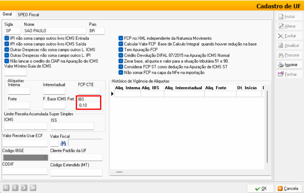The height and width of the screenshot is (193, 304).
Task: Go to next record navigation arrow
Action: (x=24, y=187)
